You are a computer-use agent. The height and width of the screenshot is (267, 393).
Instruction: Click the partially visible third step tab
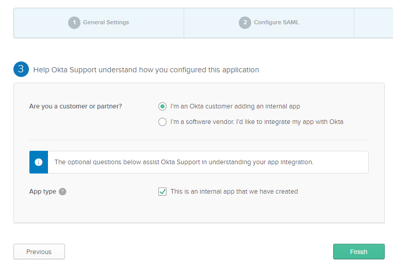[x=373, y=23]
